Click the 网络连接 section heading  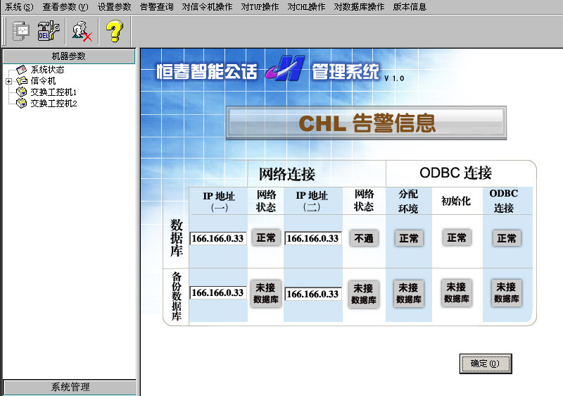pyautogui.click(x=287, y=174)
